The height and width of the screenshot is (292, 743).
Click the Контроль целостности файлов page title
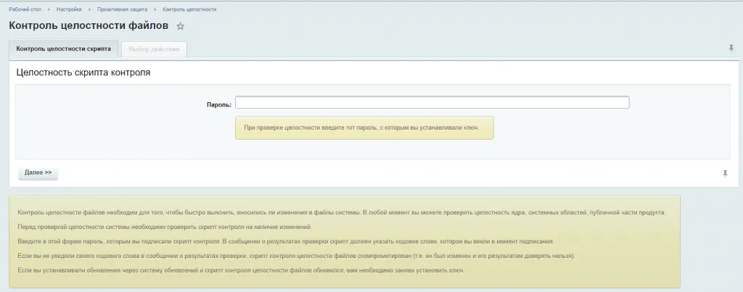click(x=89, y=26)
